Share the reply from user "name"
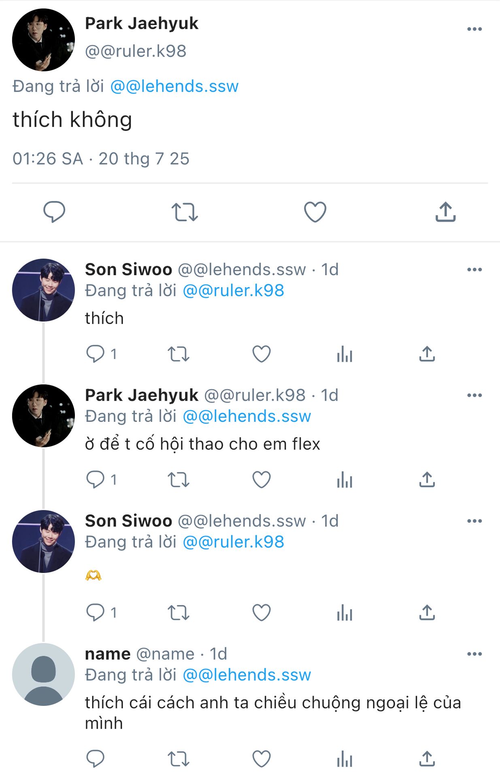500x778 pixels. (427, 759)
